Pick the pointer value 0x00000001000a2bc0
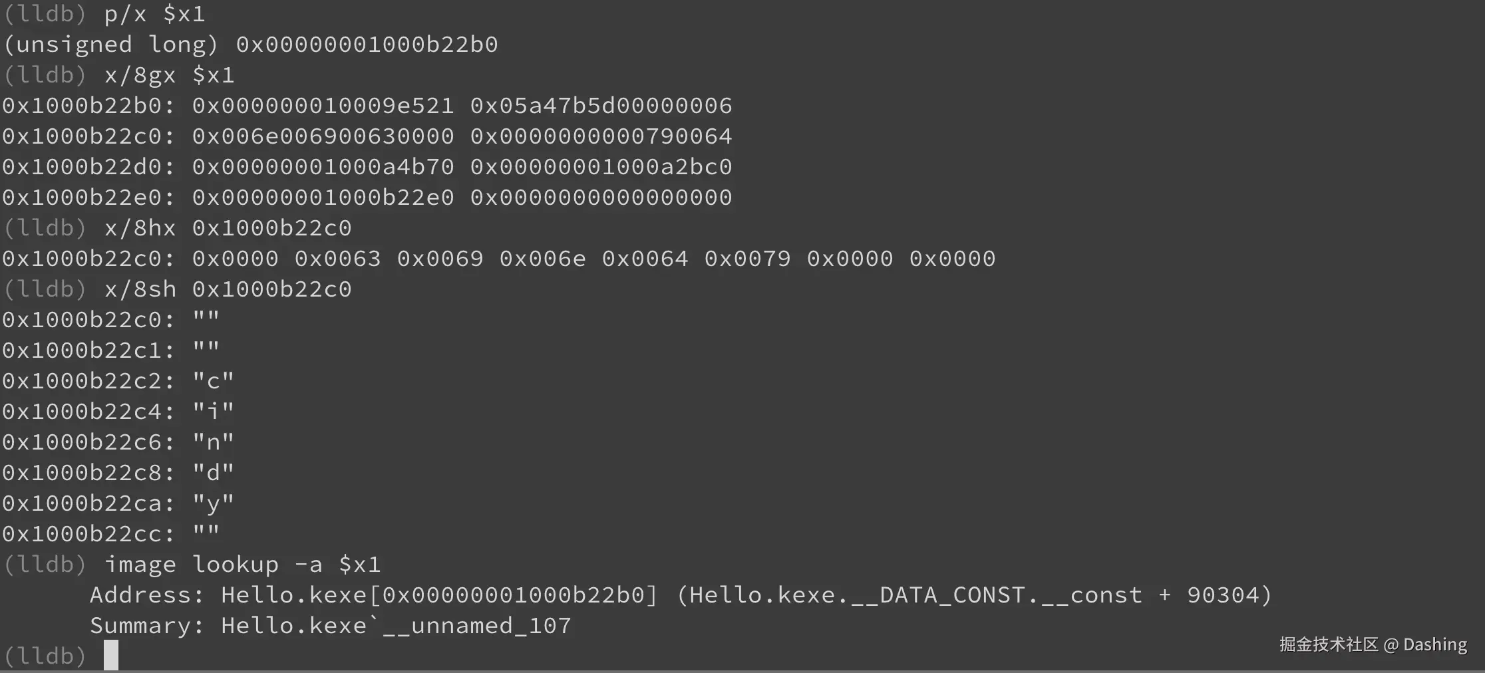The height and width of the screenshot is (673, 1485). point(601,167)
